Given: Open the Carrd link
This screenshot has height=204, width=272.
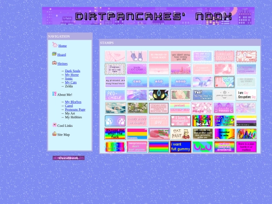Looking at the screenshot, I should (69, 106).
